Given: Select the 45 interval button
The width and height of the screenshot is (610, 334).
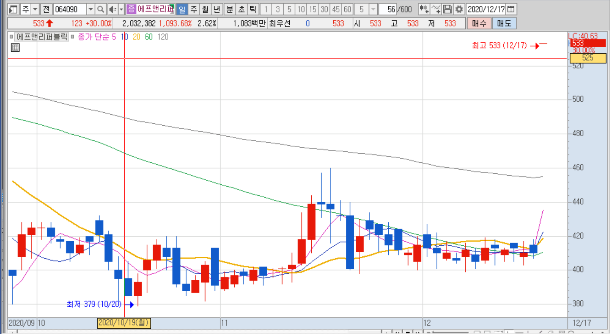Looking at the screenshot, I should click(x=336, y=9).
